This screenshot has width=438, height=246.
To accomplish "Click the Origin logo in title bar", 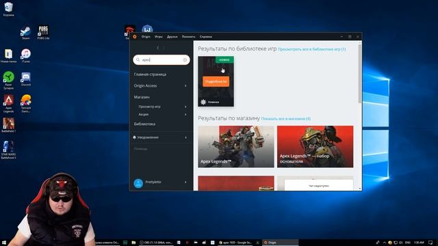I will coord(135,36).
